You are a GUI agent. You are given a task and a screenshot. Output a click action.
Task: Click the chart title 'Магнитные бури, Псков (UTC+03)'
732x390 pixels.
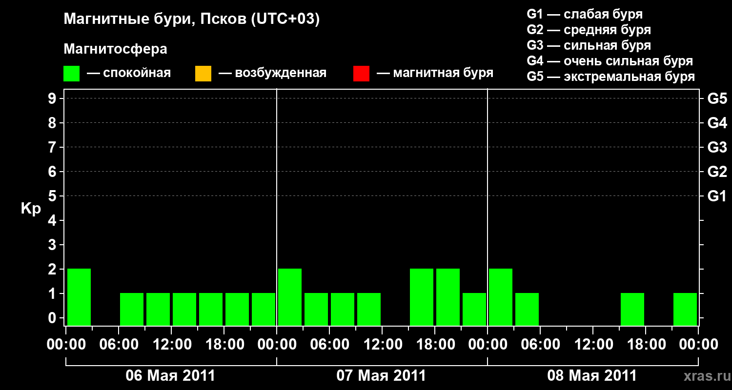(x=192, y=19)
